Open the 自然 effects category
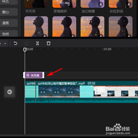This screenshot has width=138, height=138. pyautogui.click(x=9, y=34)
